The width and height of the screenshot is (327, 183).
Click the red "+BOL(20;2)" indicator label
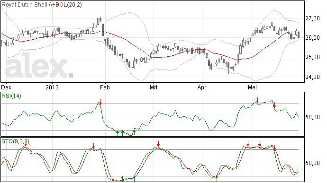click(67, 5)
